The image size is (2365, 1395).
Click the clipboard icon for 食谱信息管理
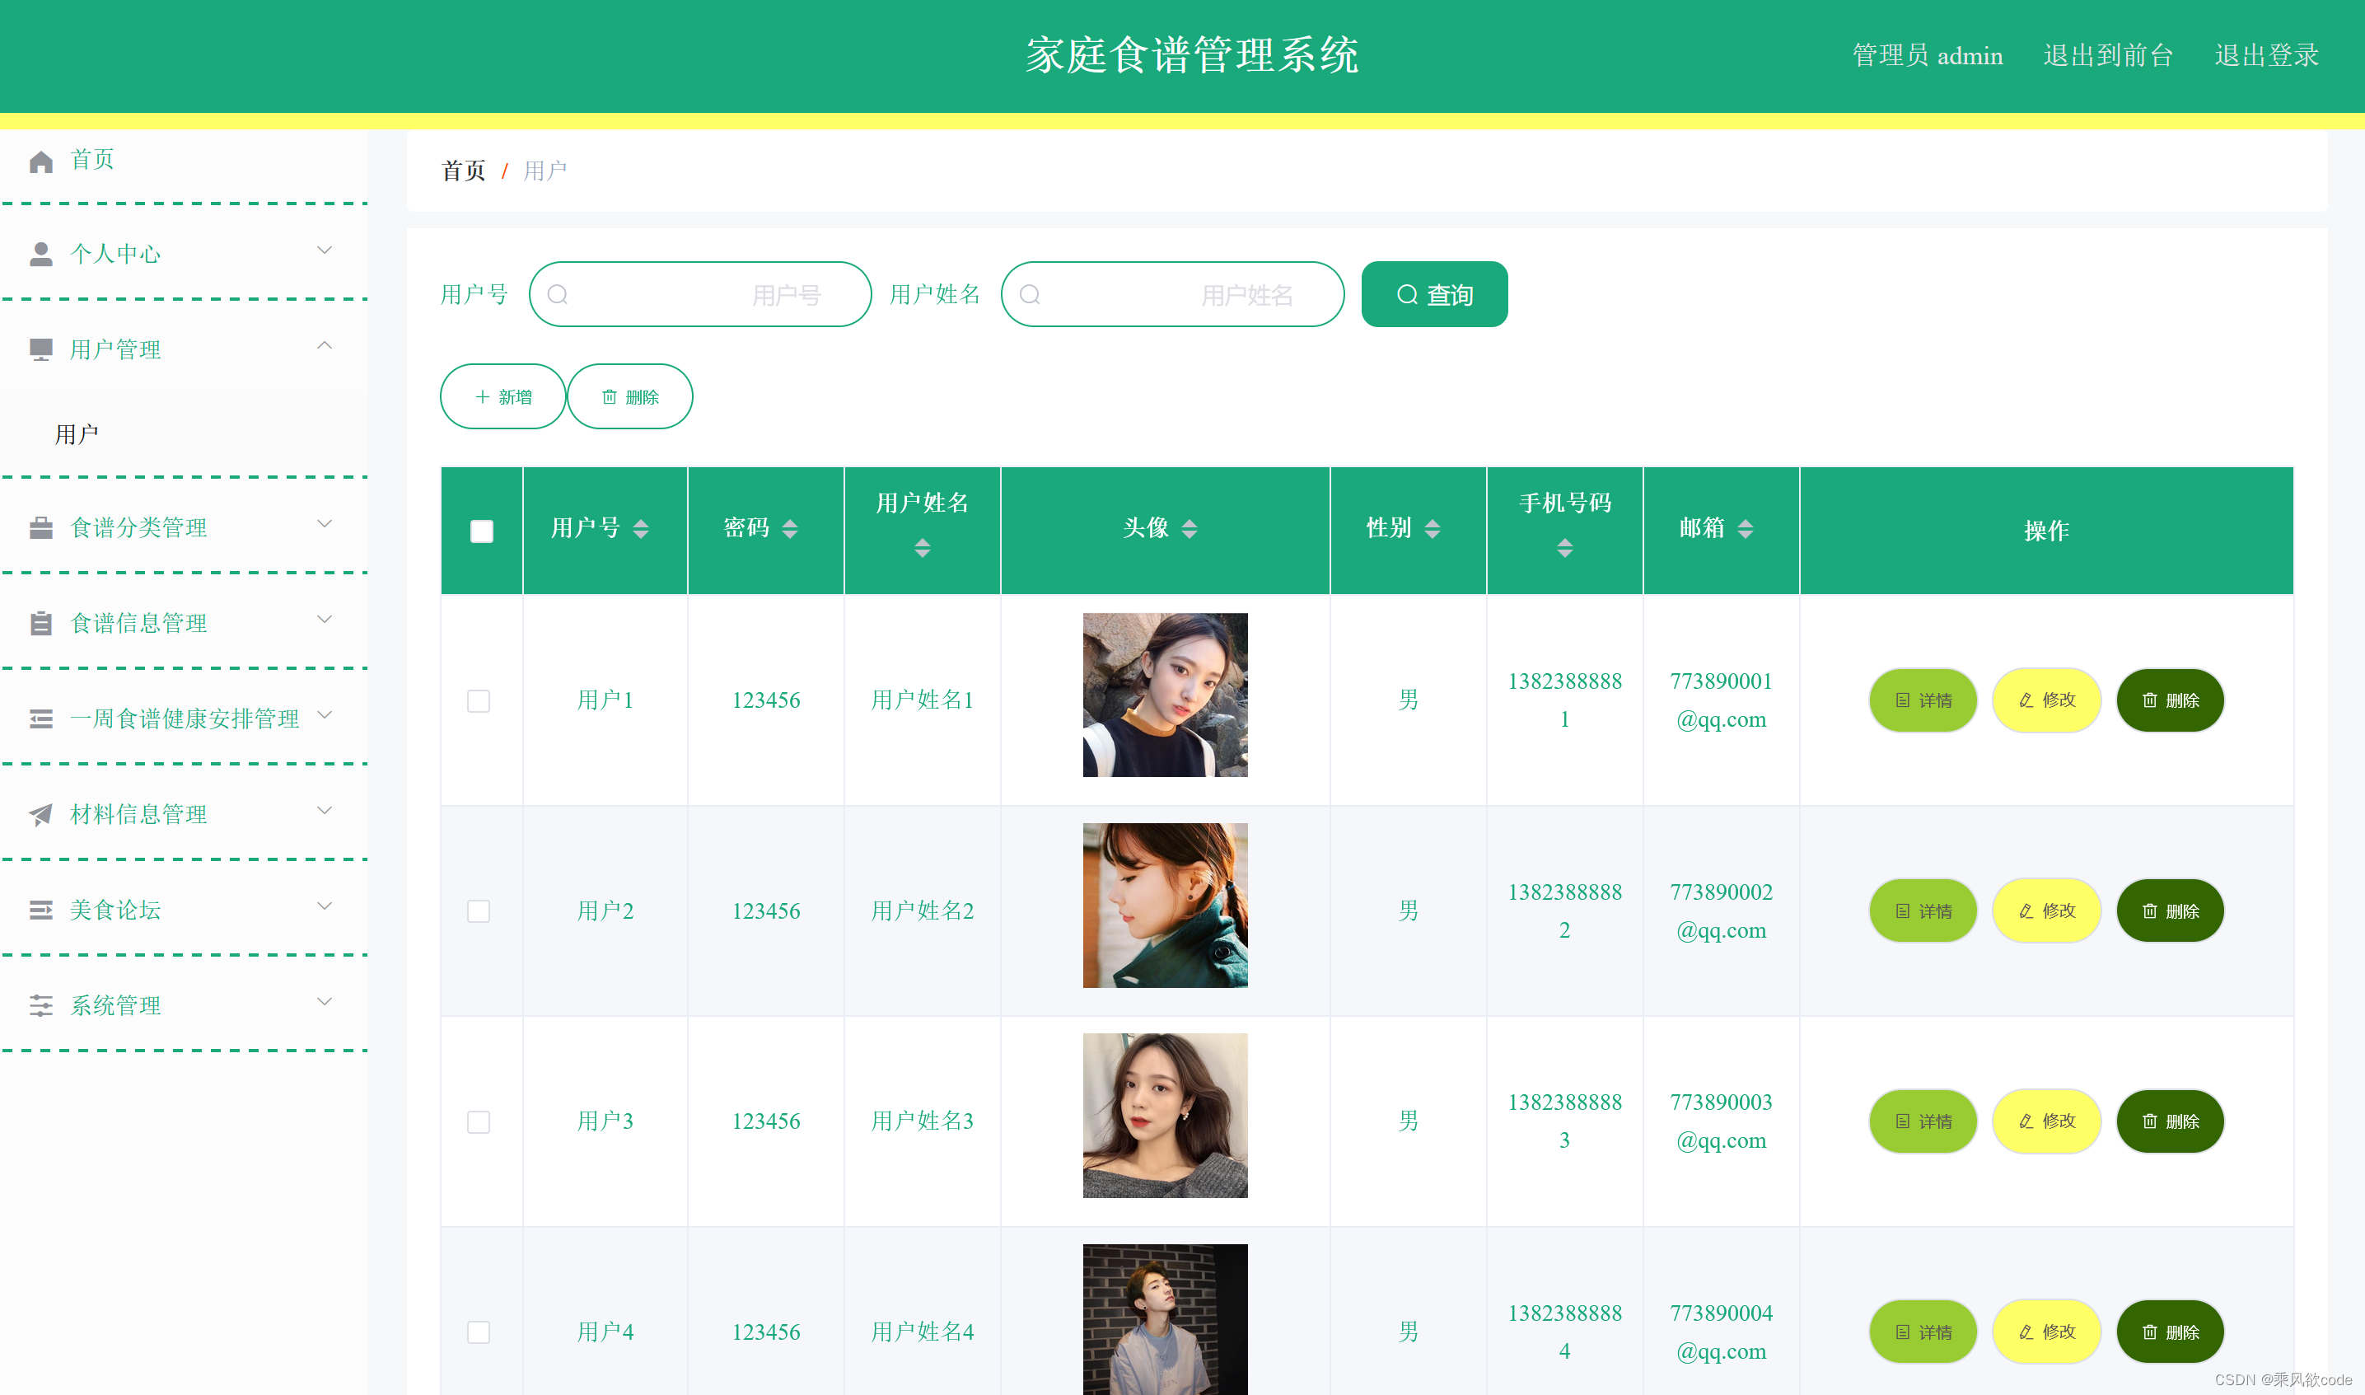(x=40, y=623)
